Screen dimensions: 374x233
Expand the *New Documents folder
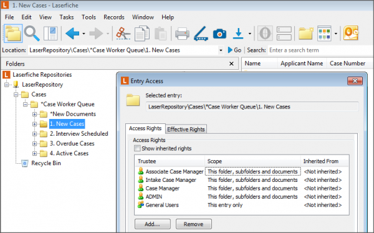coord(34,114)
